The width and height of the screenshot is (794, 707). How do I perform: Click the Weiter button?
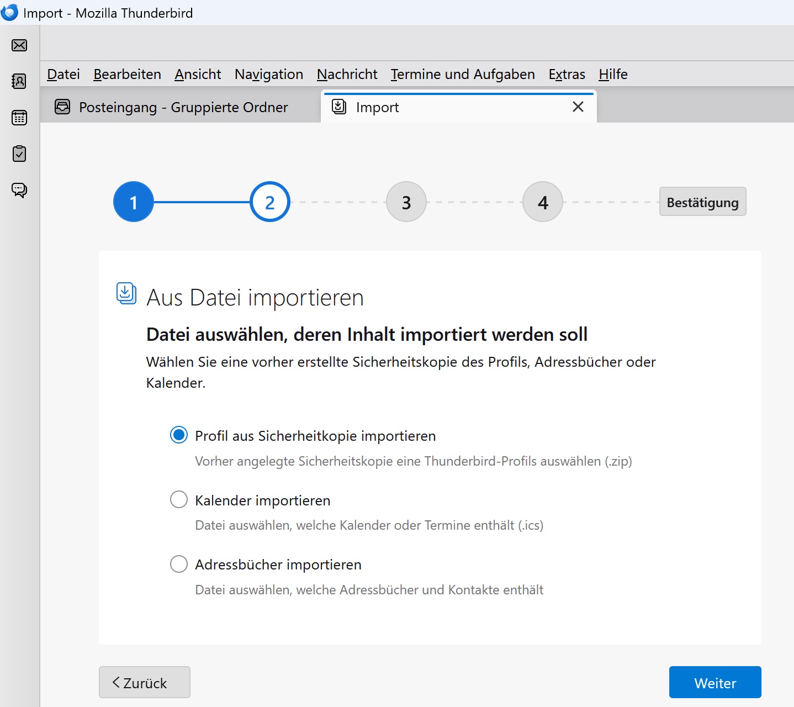coord(714,683)
